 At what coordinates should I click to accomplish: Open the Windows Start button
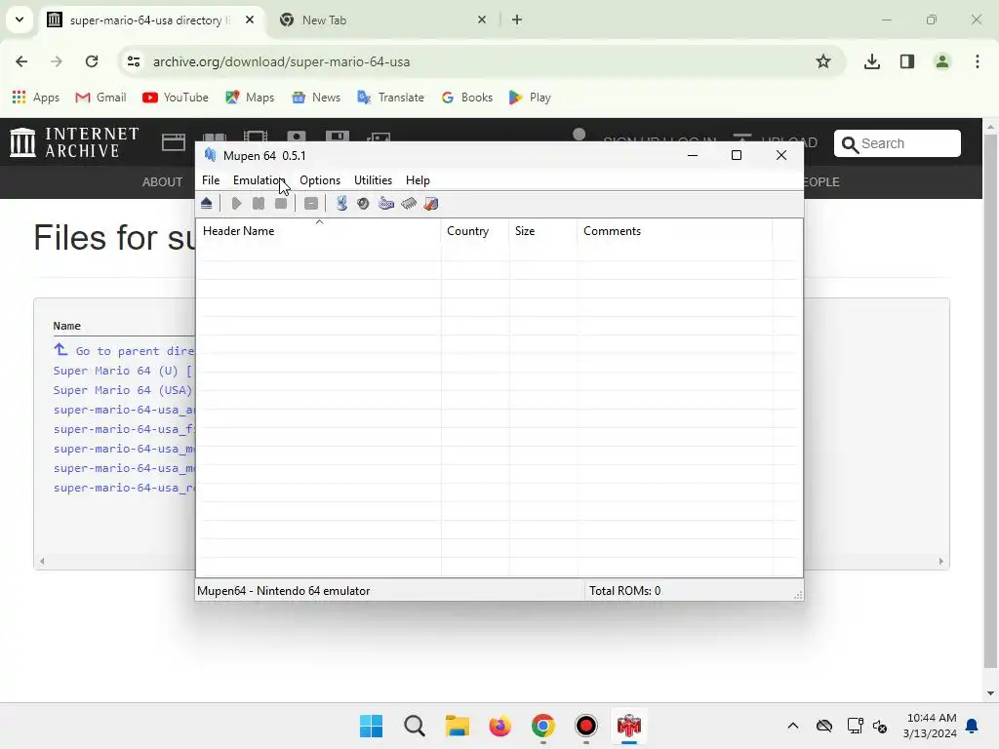[371, 726]
